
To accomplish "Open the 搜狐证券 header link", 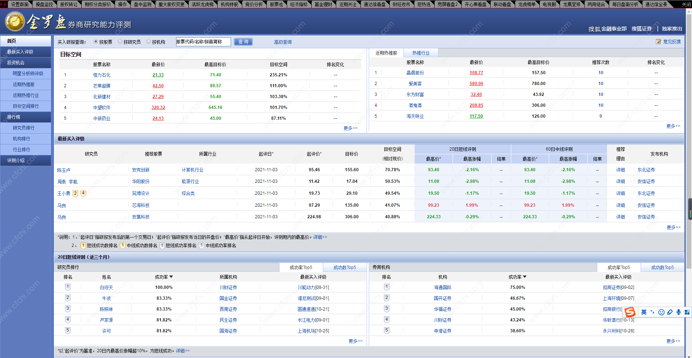I will coord(642,29).
